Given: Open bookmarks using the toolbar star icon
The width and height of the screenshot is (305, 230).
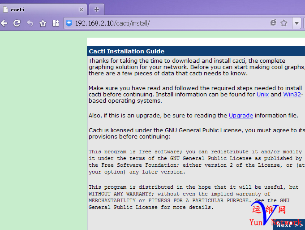Looking at the screenshot, I should (43, 23).
